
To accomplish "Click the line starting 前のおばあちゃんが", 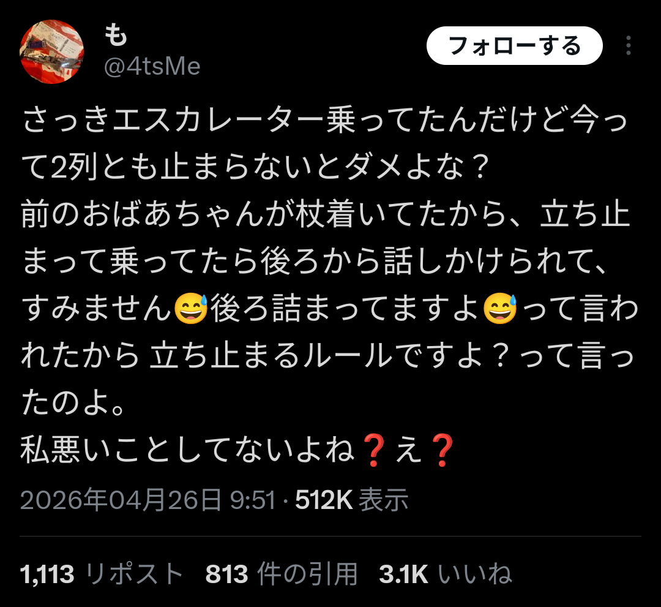I will click(x=326, y=214).
